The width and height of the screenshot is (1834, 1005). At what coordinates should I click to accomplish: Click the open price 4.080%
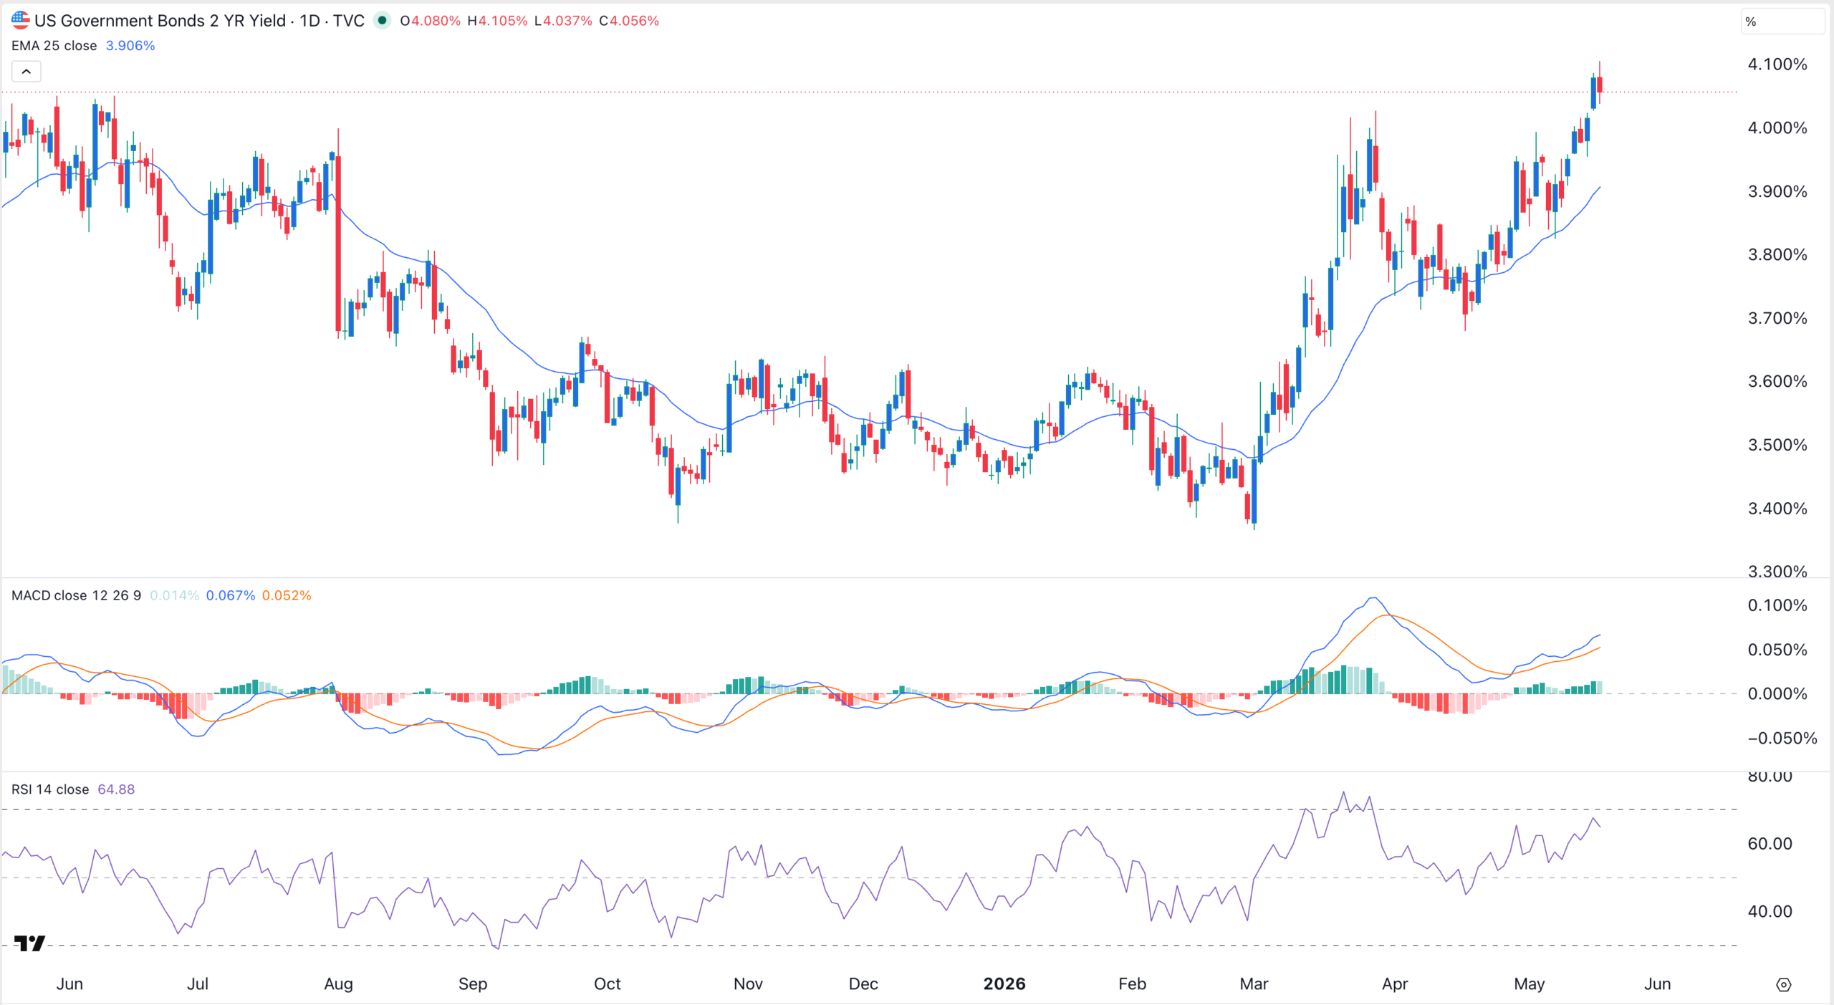coord(436,21)
